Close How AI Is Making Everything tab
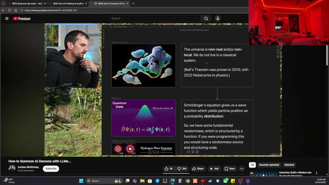Image resolution: width=329 pixels, height=185 pixels. (86, 4)
